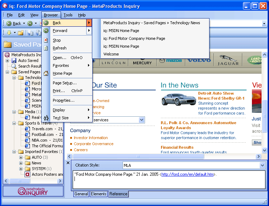Open the Help menu
Image resolution: width=269 pixels, height=206 pixels.
coord(82,15)
